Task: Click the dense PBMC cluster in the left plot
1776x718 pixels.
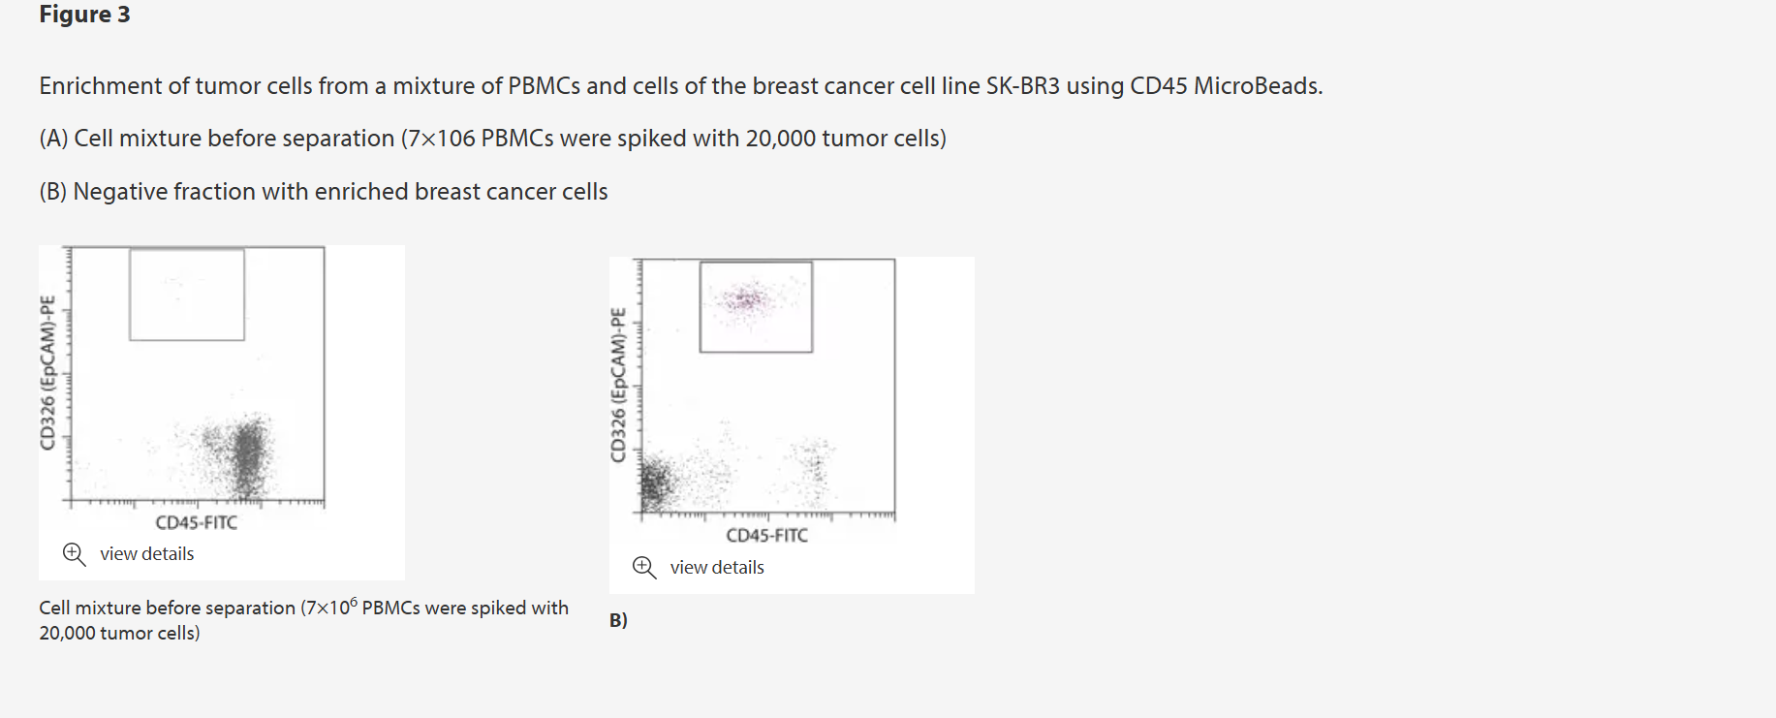Action: [249, 453]
